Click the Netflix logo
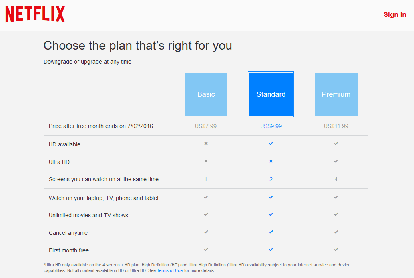The height and width of the screenshot is (278, 414). (x=35, y=14)
